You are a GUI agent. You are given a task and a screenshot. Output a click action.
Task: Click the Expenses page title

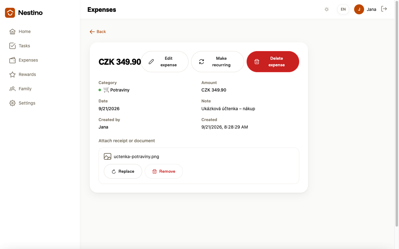click(x=102, y=10)
